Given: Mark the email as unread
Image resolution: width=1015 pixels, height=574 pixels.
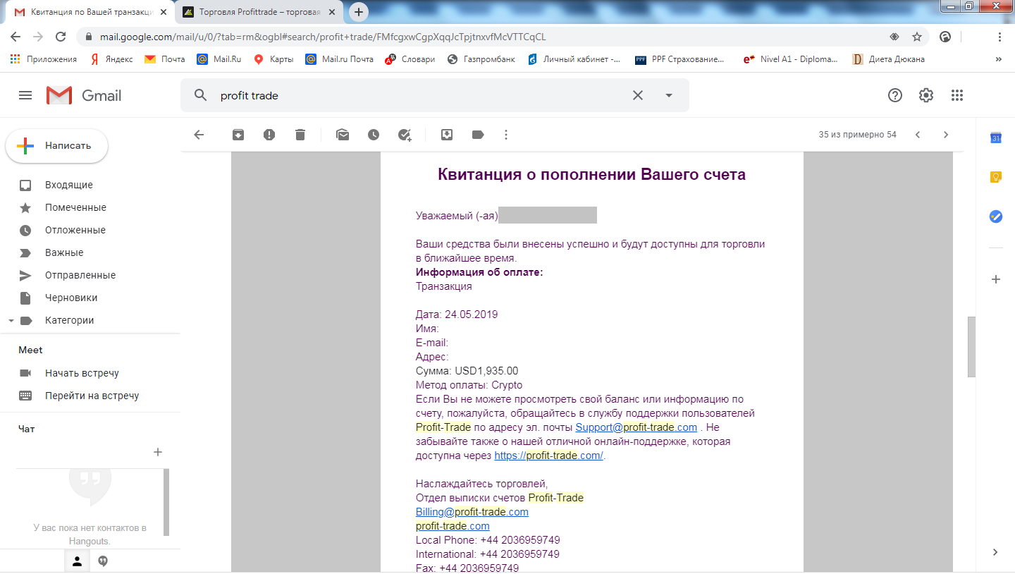Looking at the screenshot, I should 343,135.
